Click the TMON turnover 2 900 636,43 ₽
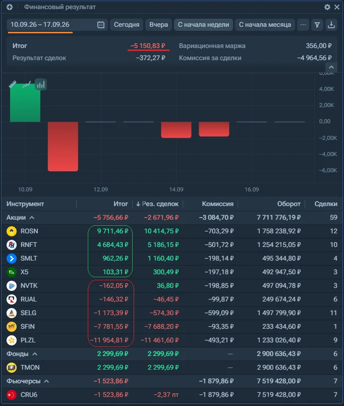This screenshot has width=344, height=406. [279, 368]
